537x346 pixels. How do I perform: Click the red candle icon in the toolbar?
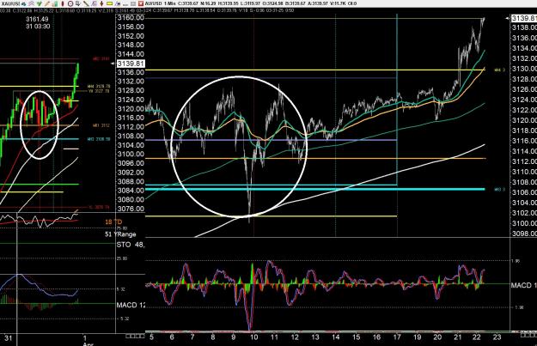point(63,3)
